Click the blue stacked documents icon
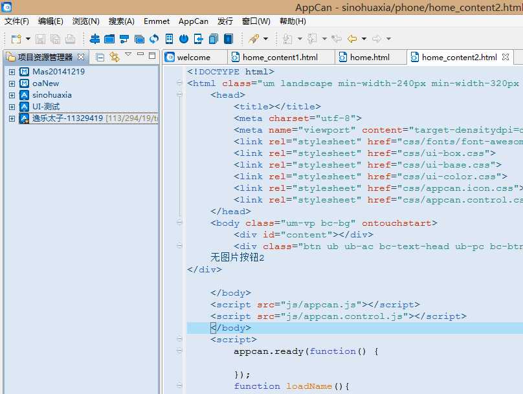The height and width of the screenshot is (394, 523). pos(214,39)
